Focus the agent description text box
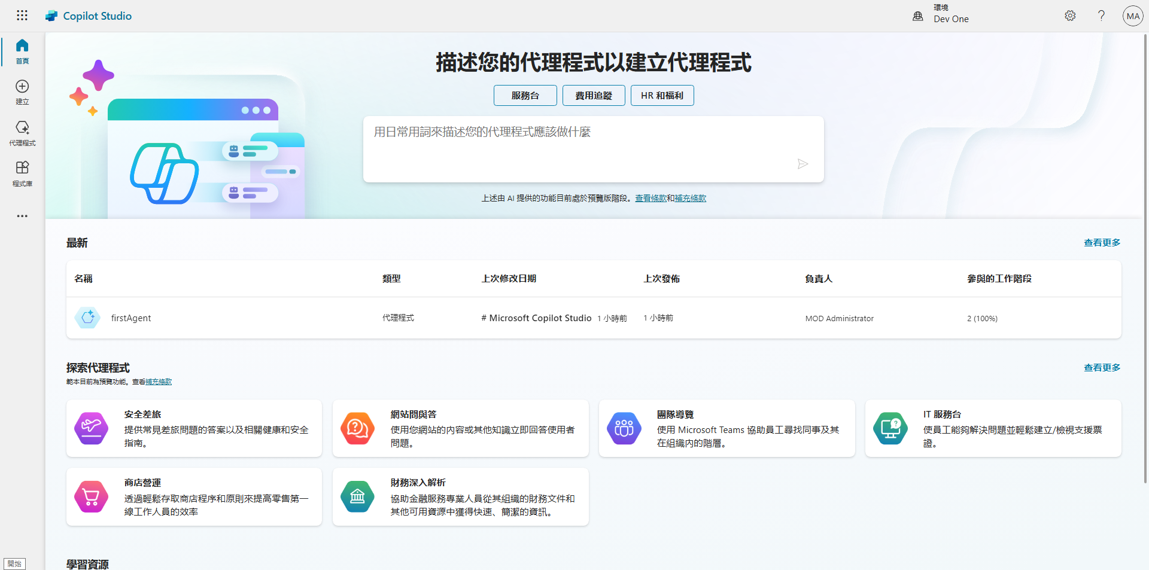 pos(594,149)
